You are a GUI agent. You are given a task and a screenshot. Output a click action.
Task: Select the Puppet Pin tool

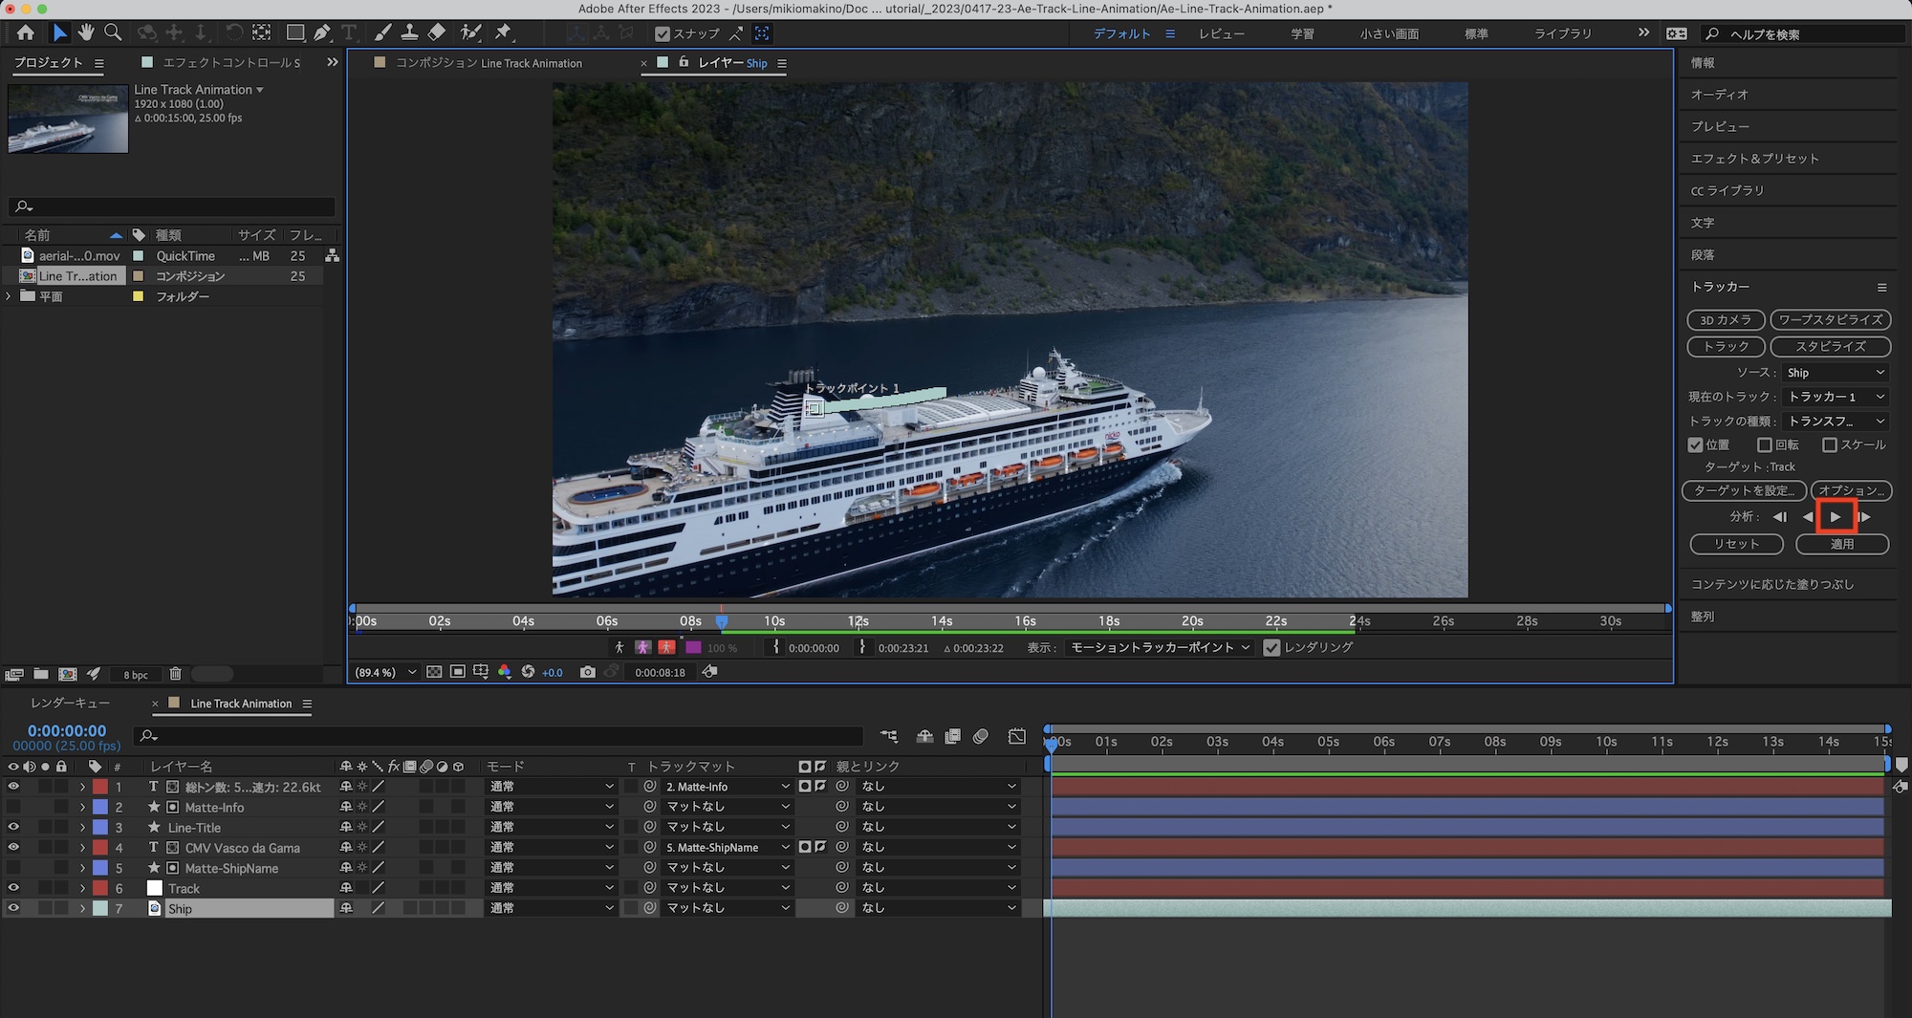click(503, 32)
